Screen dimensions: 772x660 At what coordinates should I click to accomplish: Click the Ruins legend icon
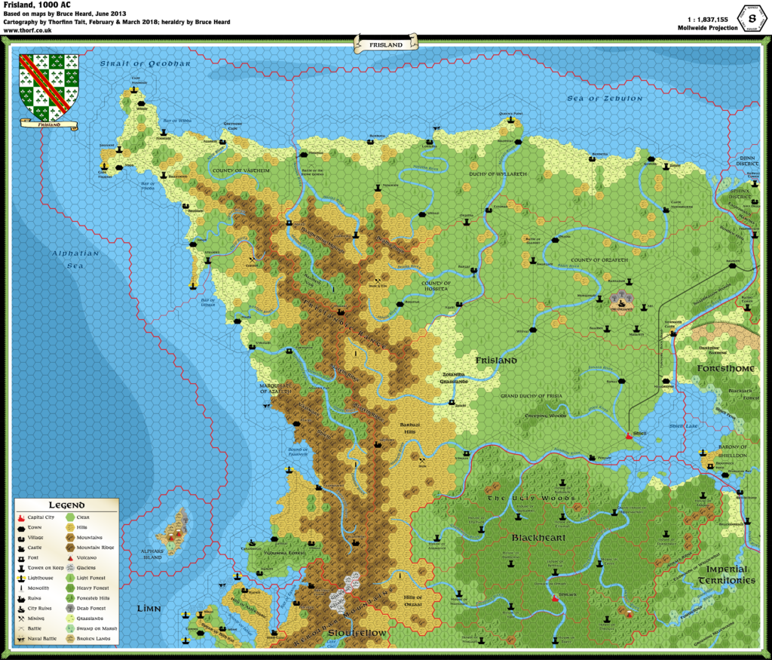tap(20, 598)
